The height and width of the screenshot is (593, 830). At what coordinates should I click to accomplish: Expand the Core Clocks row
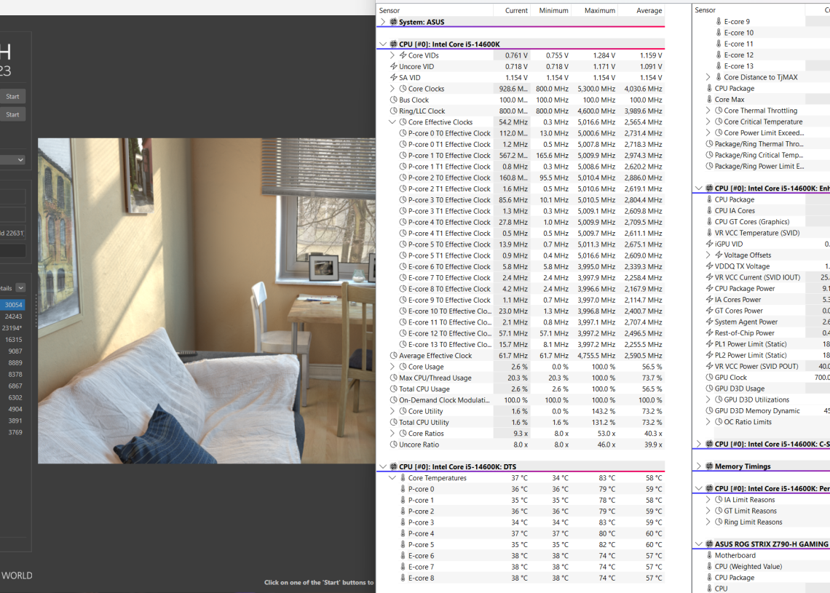392,88
